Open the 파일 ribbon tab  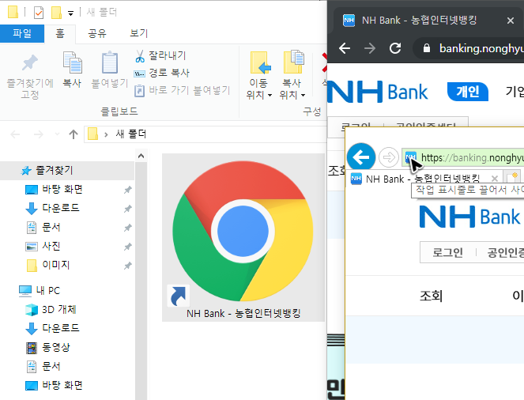click(22, 33)
